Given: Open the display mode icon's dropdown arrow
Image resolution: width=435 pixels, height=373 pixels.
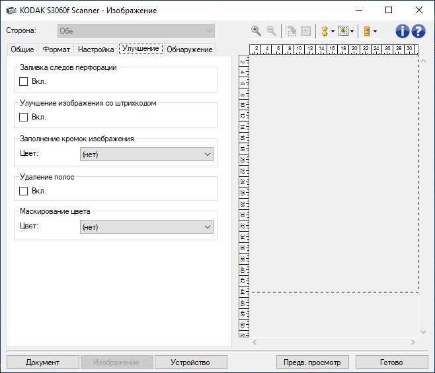Looking at the screenshot, I should point(352,31).
